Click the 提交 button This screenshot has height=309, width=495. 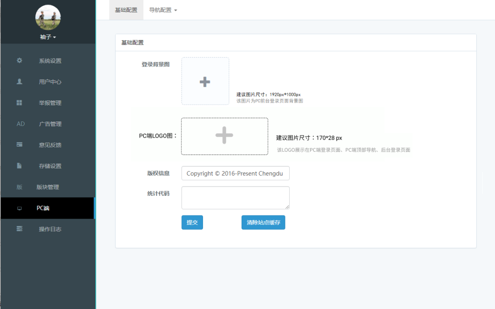click(x=192, y=222)
